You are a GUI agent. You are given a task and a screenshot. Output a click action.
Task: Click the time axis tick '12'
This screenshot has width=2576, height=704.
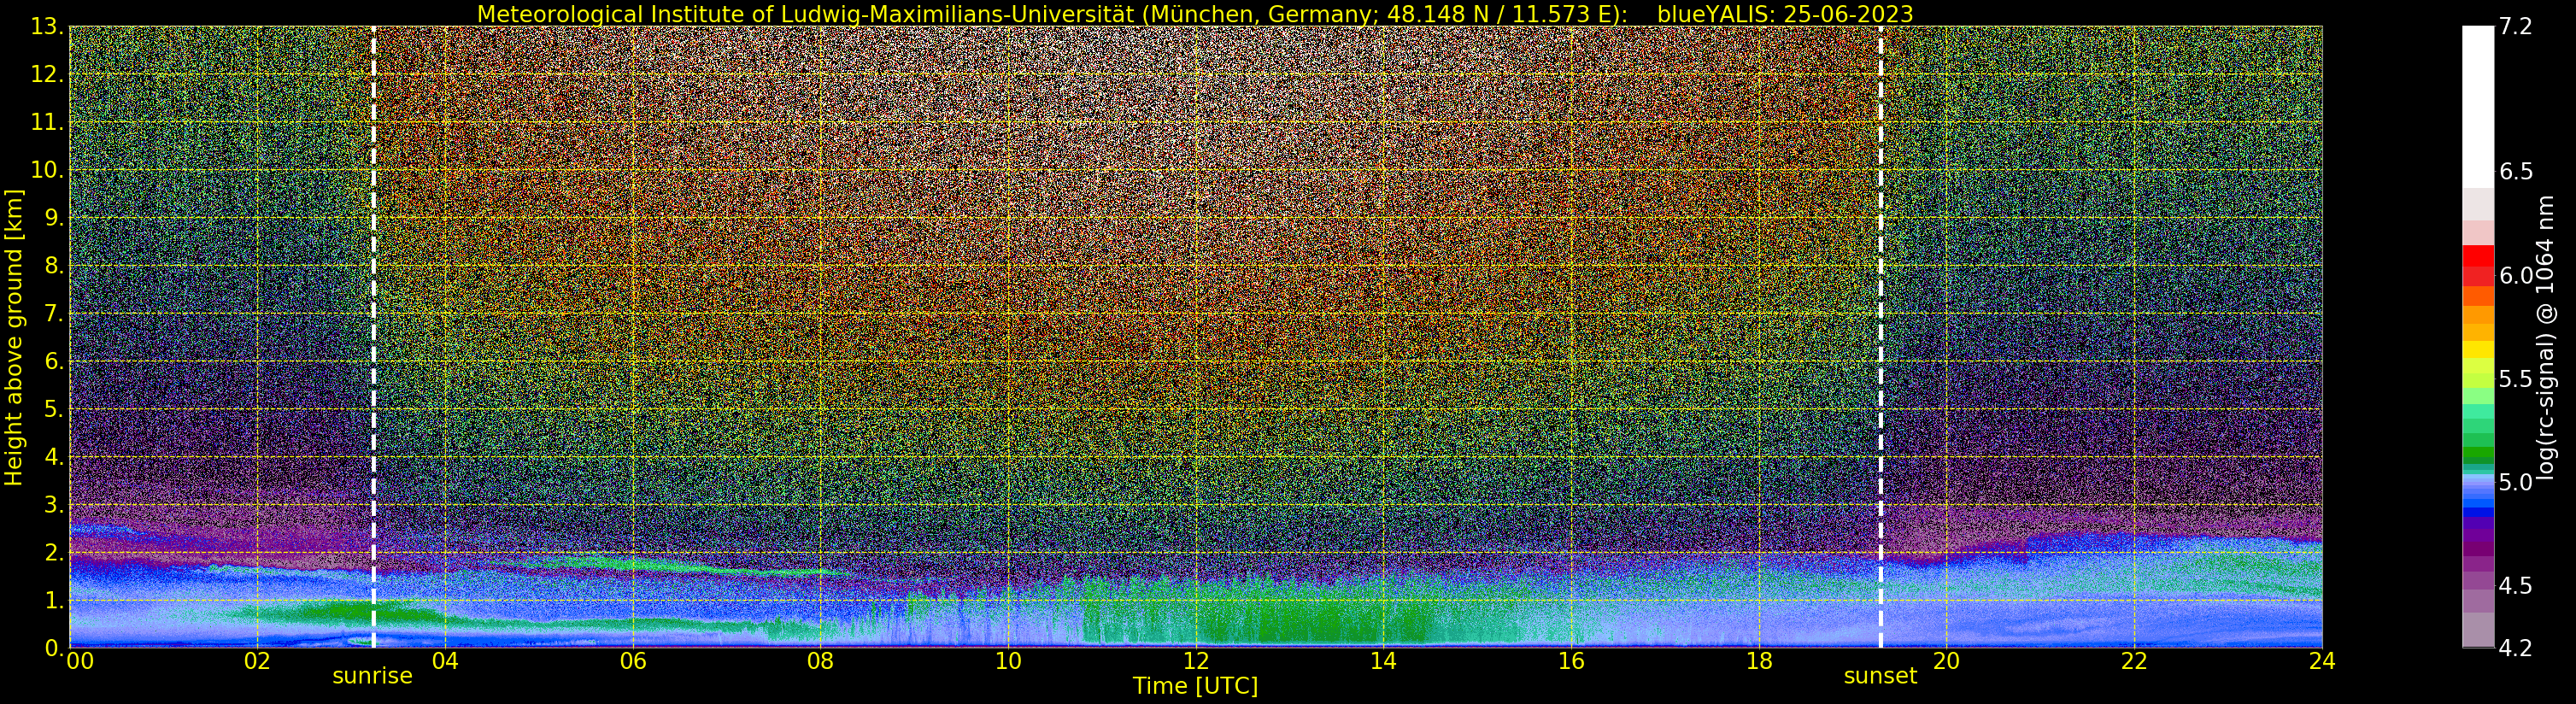(x=1196, y=661)
